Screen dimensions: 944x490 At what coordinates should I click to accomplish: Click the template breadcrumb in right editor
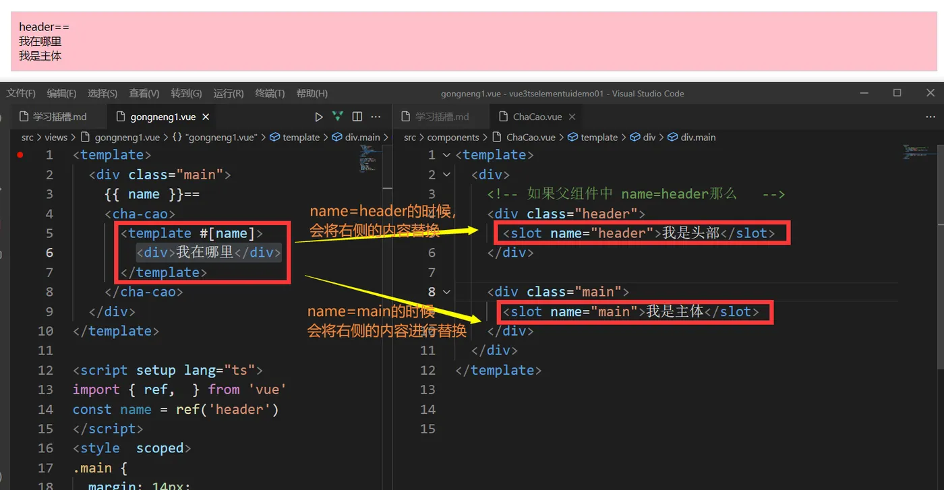click(593, 137)
